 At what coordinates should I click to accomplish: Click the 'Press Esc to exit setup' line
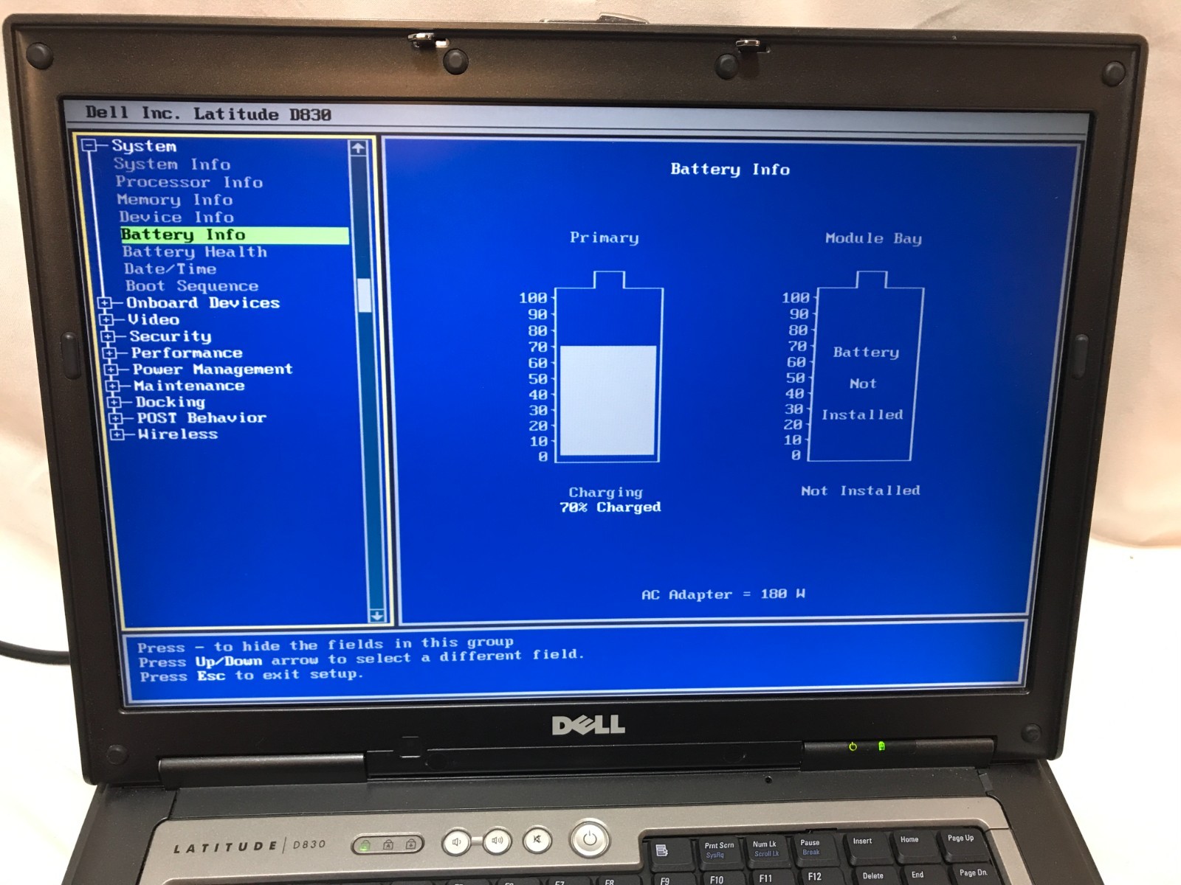251,676
